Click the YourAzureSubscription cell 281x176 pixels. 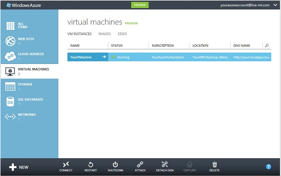[168, 57]
